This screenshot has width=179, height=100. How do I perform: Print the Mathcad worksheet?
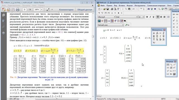pyautogui.click(x=112, y=9)
